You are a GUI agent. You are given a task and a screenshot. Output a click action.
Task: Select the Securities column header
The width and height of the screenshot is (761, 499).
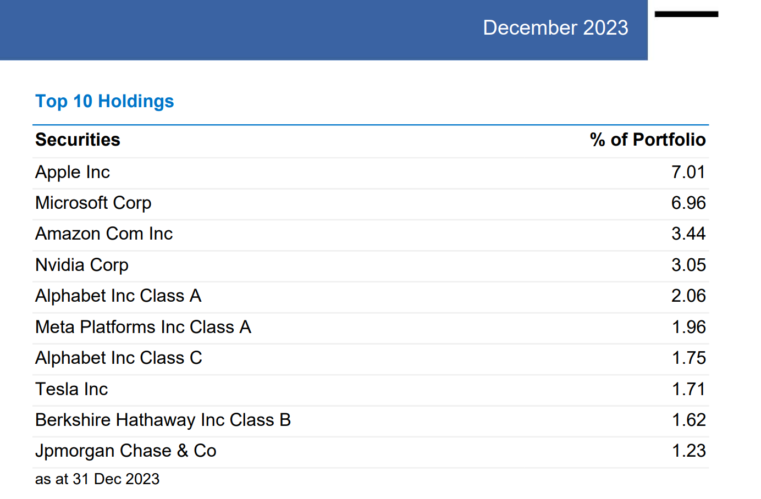click(x=78, y=140)
